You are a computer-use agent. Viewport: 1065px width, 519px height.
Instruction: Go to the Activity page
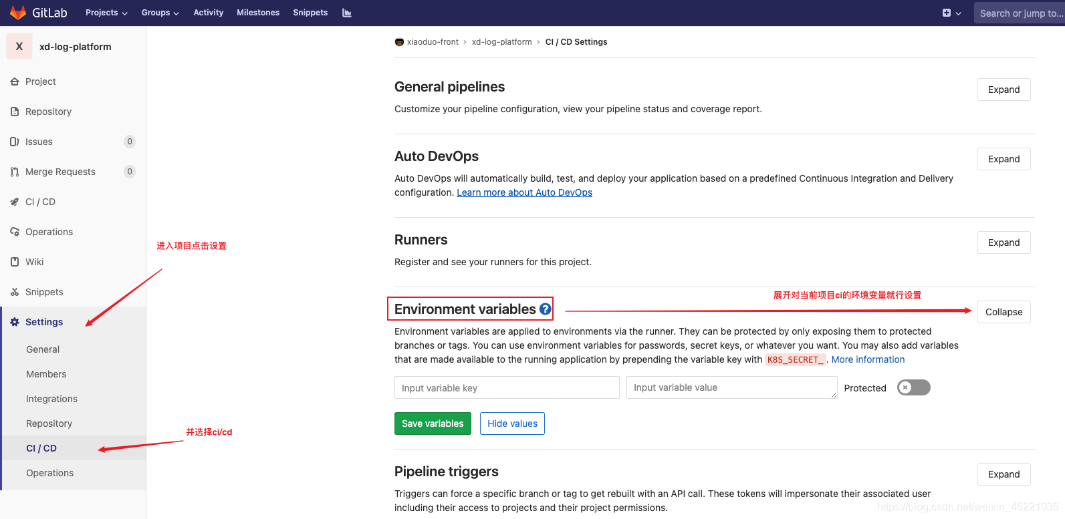209,13
